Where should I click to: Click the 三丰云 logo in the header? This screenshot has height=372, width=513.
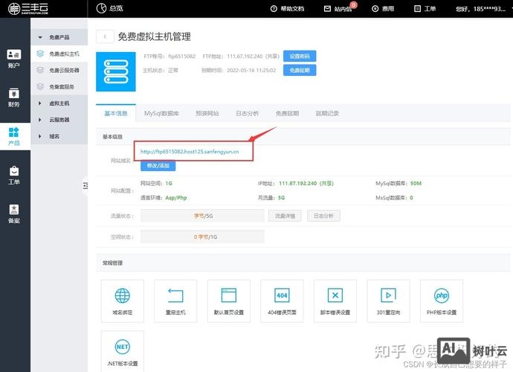point(28,8)
